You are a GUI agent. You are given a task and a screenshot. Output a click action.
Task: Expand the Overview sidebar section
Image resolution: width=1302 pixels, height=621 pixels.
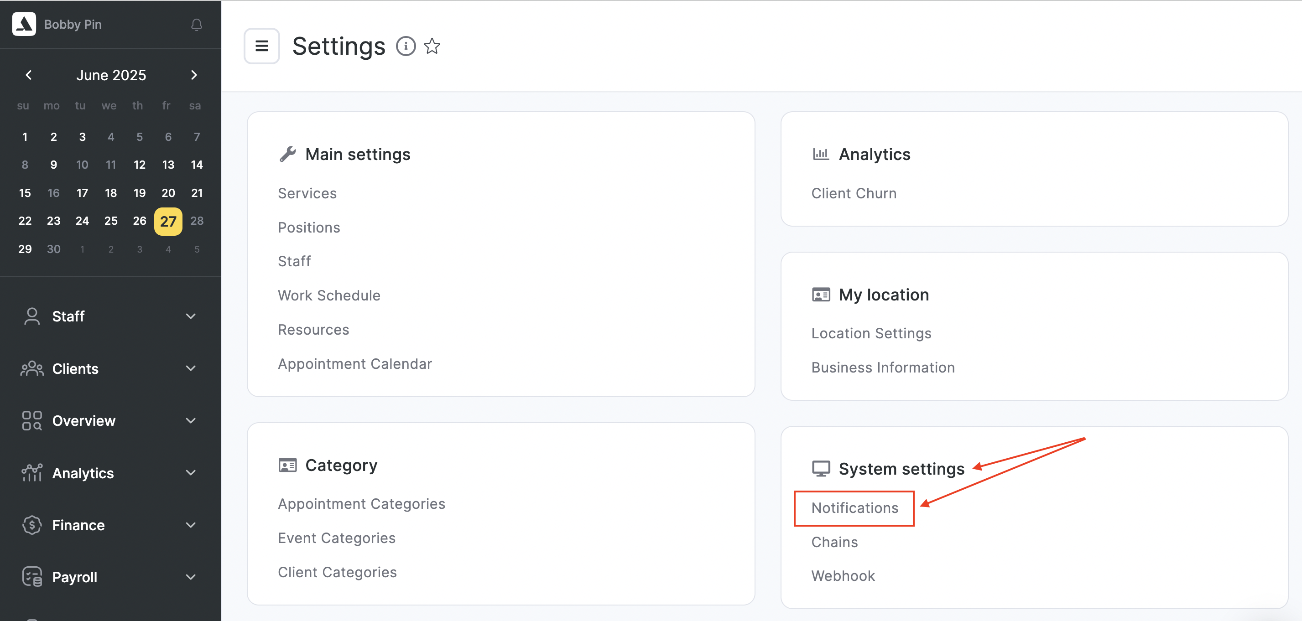(191, 420)
